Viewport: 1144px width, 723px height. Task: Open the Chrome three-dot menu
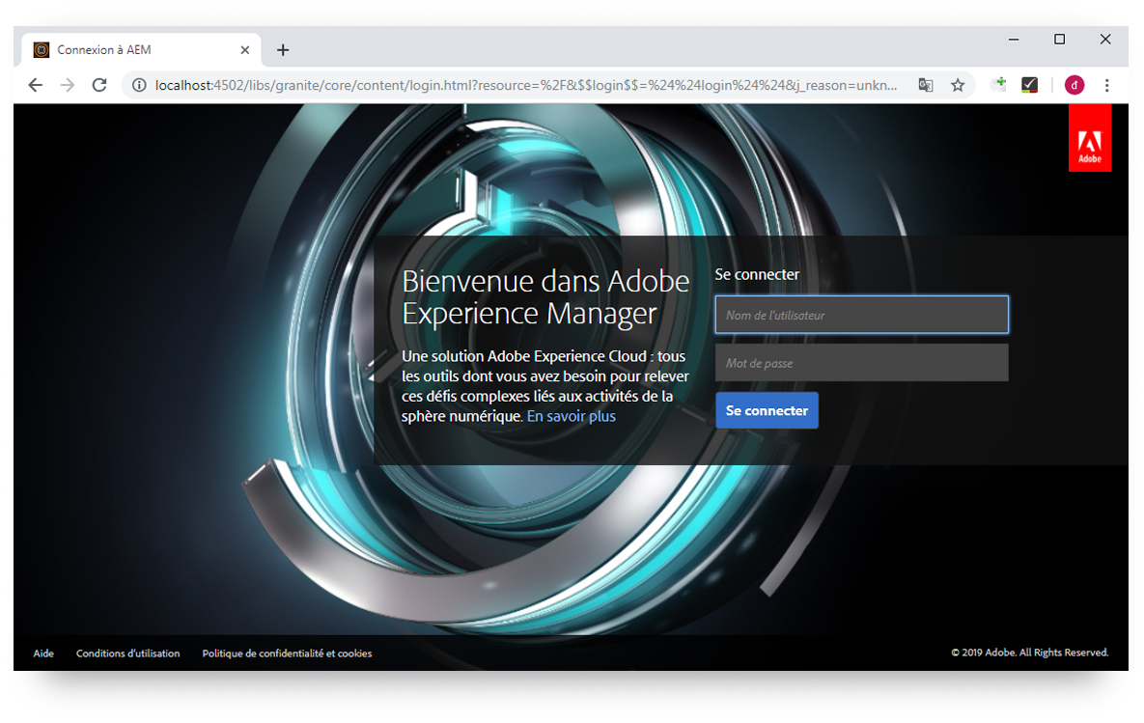1106,85
